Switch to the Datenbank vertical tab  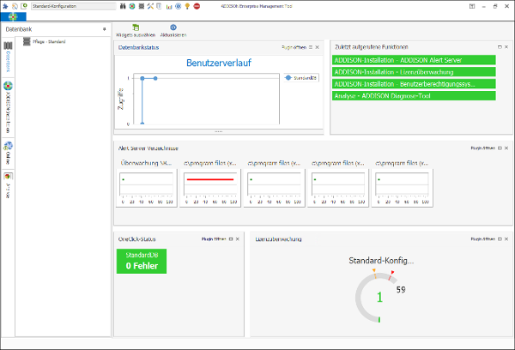coord(9,57)
